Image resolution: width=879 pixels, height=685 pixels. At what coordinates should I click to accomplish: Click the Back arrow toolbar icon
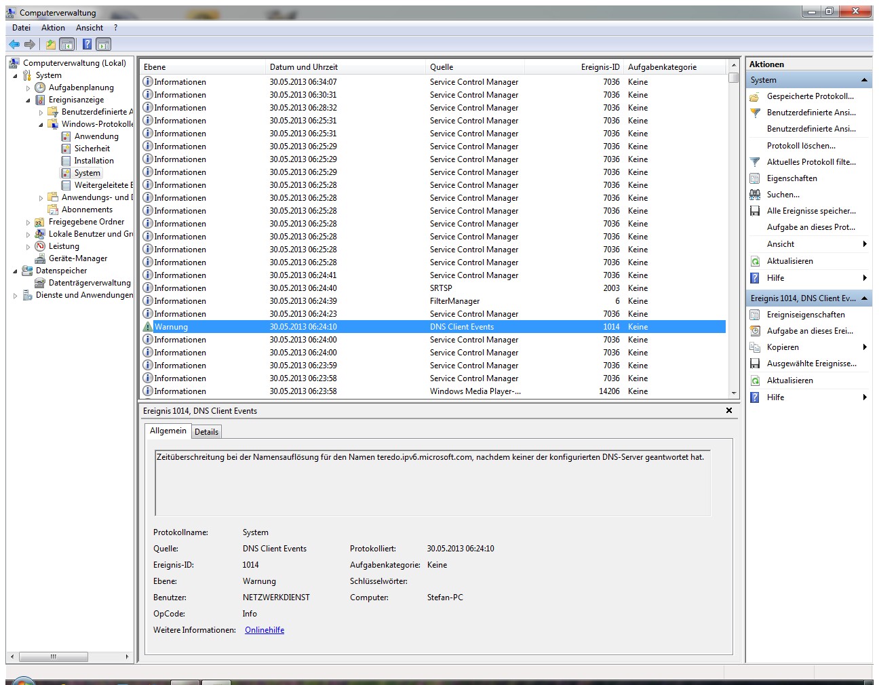point(14,45)
